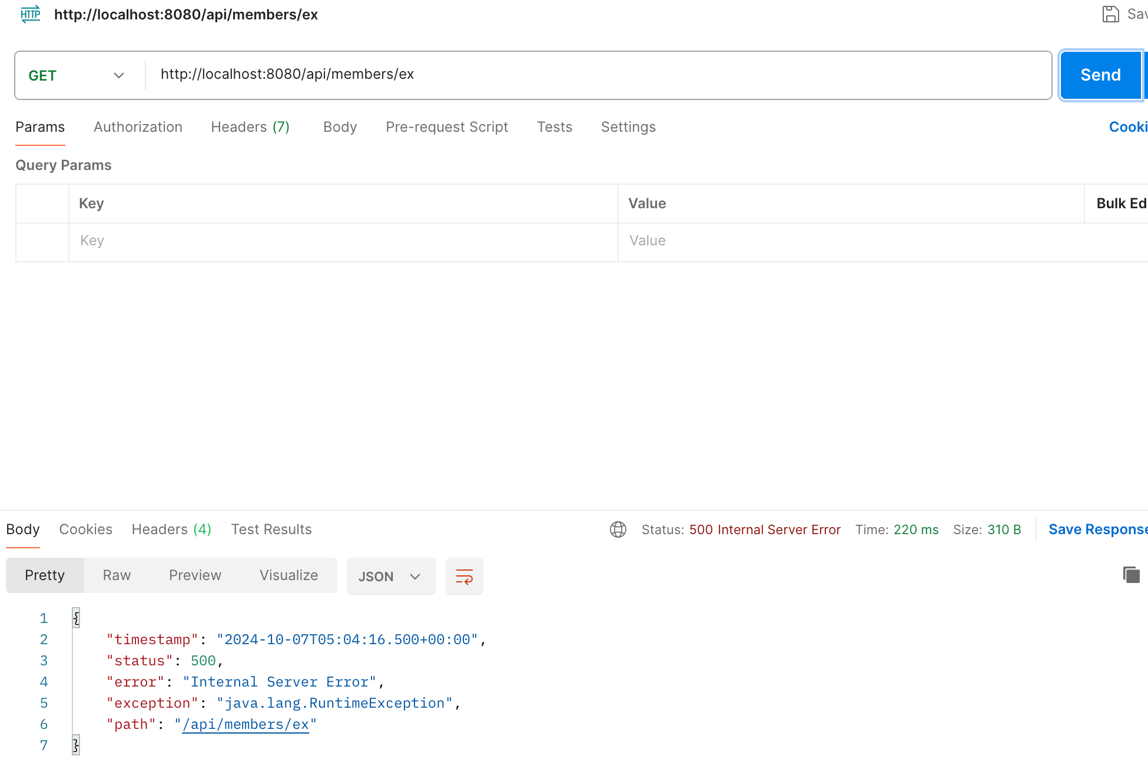Screen dimensions: 1148x773
Task: Open the JSON format dropdown
Action: 390,577
